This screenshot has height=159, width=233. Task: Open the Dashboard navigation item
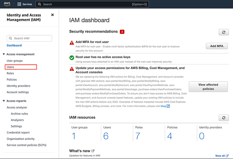tap(14, 45)
